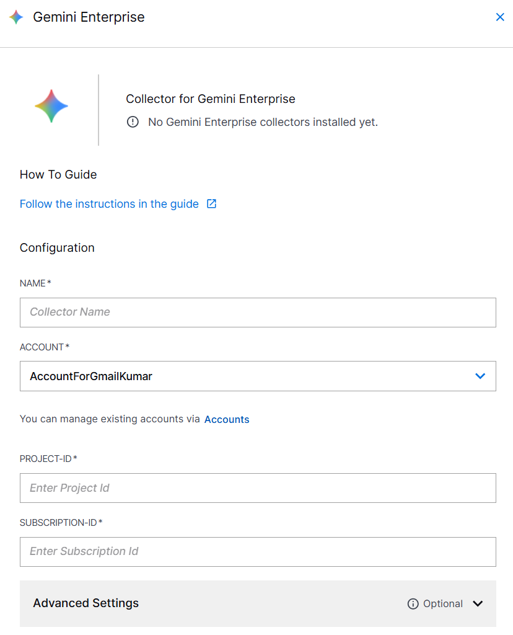This screenshot has width=513, height=635.
Task: Click the Configuration section heading
Action: click(x=57, y=247)
